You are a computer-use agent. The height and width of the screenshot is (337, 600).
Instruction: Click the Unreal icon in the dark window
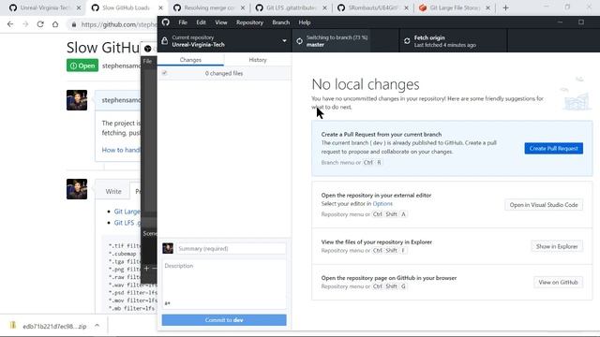pos(148,49)
